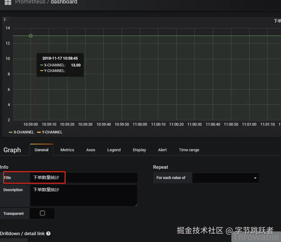The height and width of the screenshot is (242, 281).
Task: Open the Alert tab
Action: click(x=162, y=150)
